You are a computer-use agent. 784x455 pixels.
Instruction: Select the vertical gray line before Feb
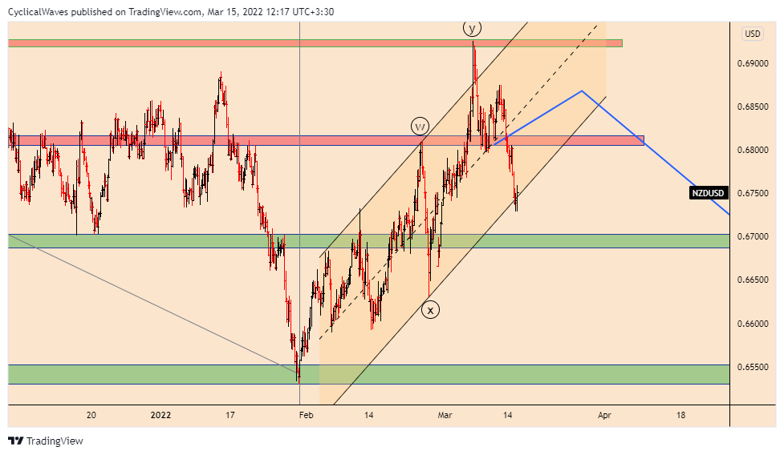point(299,200)
